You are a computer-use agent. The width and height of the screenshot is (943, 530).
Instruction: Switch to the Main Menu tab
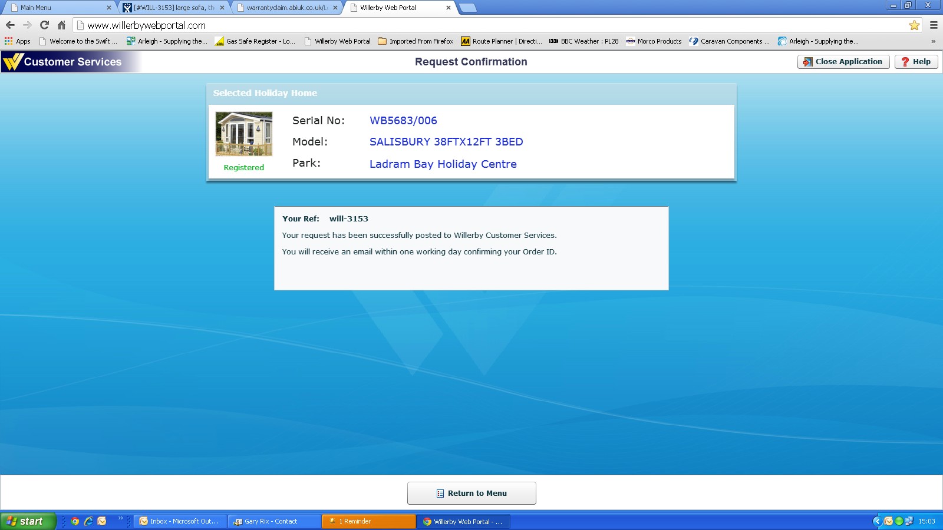59,8
